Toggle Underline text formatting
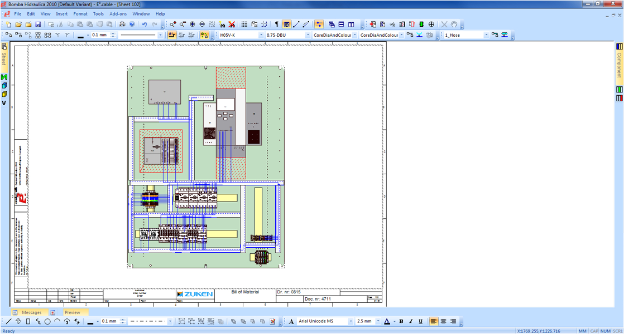The image size is (624, 334). point(420,321)
